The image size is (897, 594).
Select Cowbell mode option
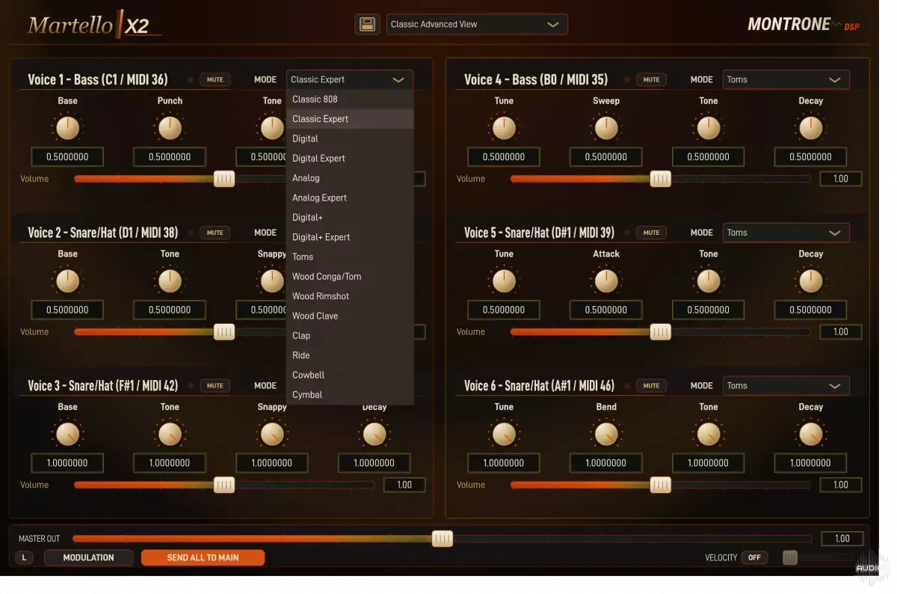pos(350,375)
